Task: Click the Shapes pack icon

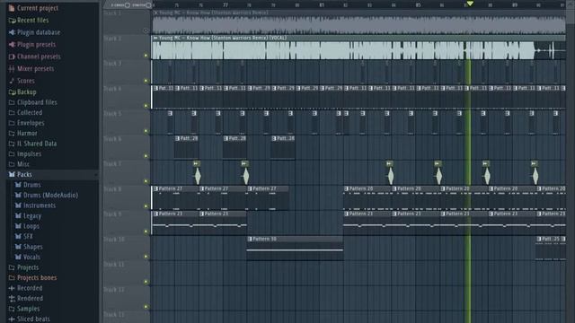Action: tap(18, 247)
